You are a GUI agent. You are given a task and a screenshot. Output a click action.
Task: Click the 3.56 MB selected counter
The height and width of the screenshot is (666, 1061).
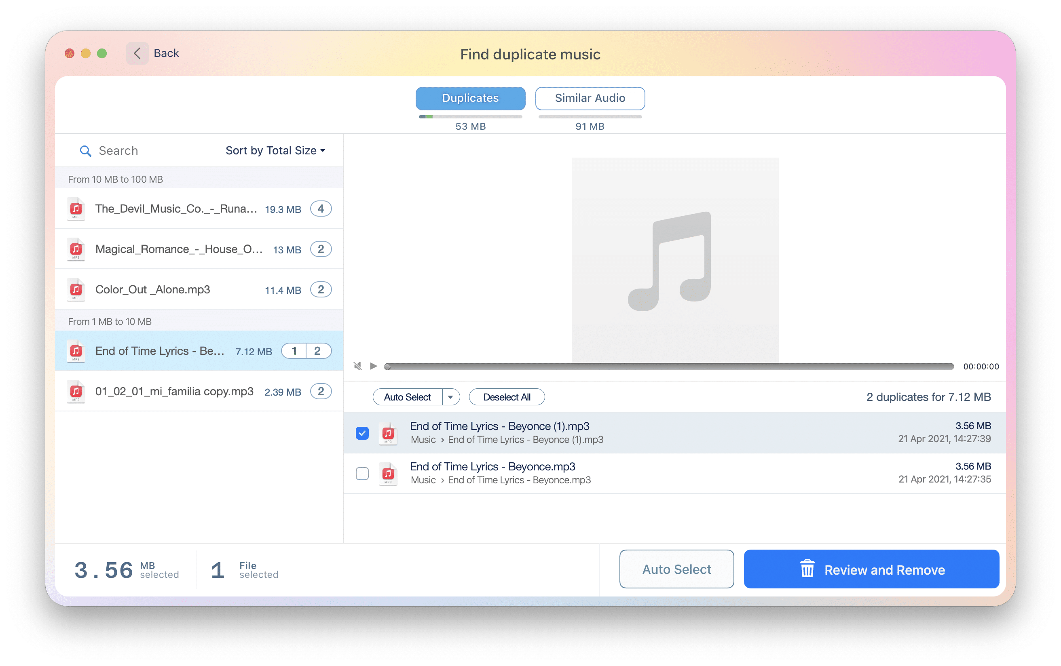coord(126,570)
